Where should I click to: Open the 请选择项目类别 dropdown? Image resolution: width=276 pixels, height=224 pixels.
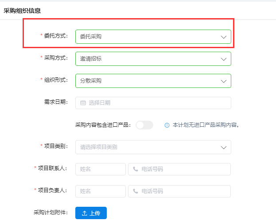pyautogui.click(x=153, y=147)
